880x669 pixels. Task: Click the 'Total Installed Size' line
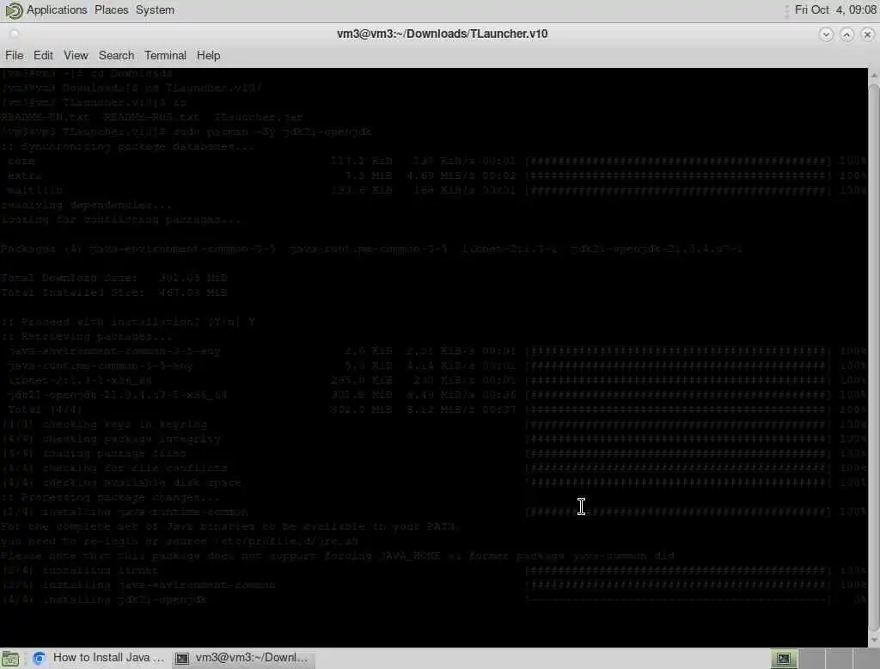click(114, 292)
